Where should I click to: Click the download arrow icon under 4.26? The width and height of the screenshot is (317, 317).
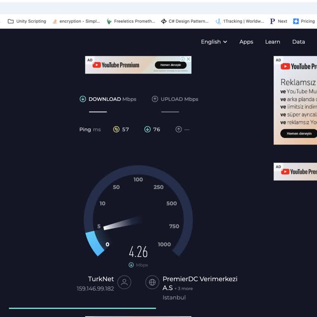pyautogui.click(x=131, y=265)
